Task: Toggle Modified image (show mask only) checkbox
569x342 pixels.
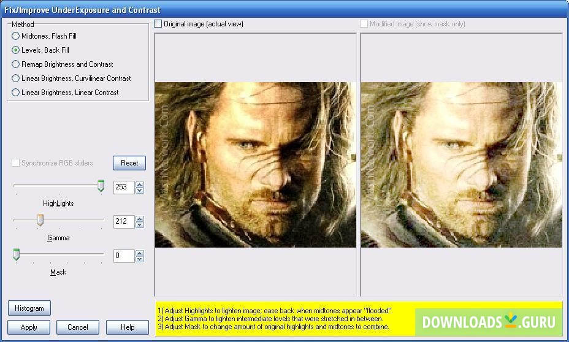Action: click(x=364, y=24)
